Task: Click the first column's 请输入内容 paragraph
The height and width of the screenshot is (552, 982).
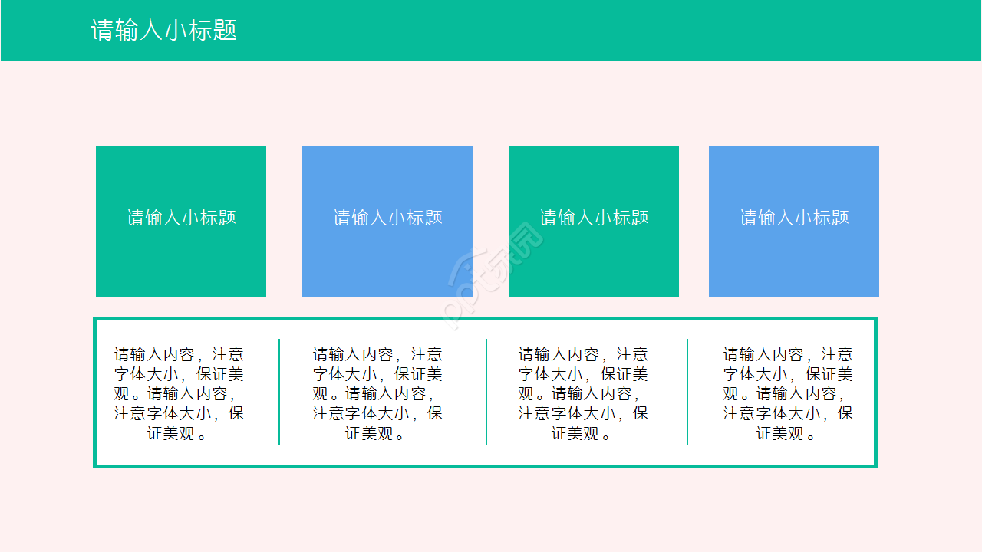Action: pyautogui.click(x=180, y=393)
